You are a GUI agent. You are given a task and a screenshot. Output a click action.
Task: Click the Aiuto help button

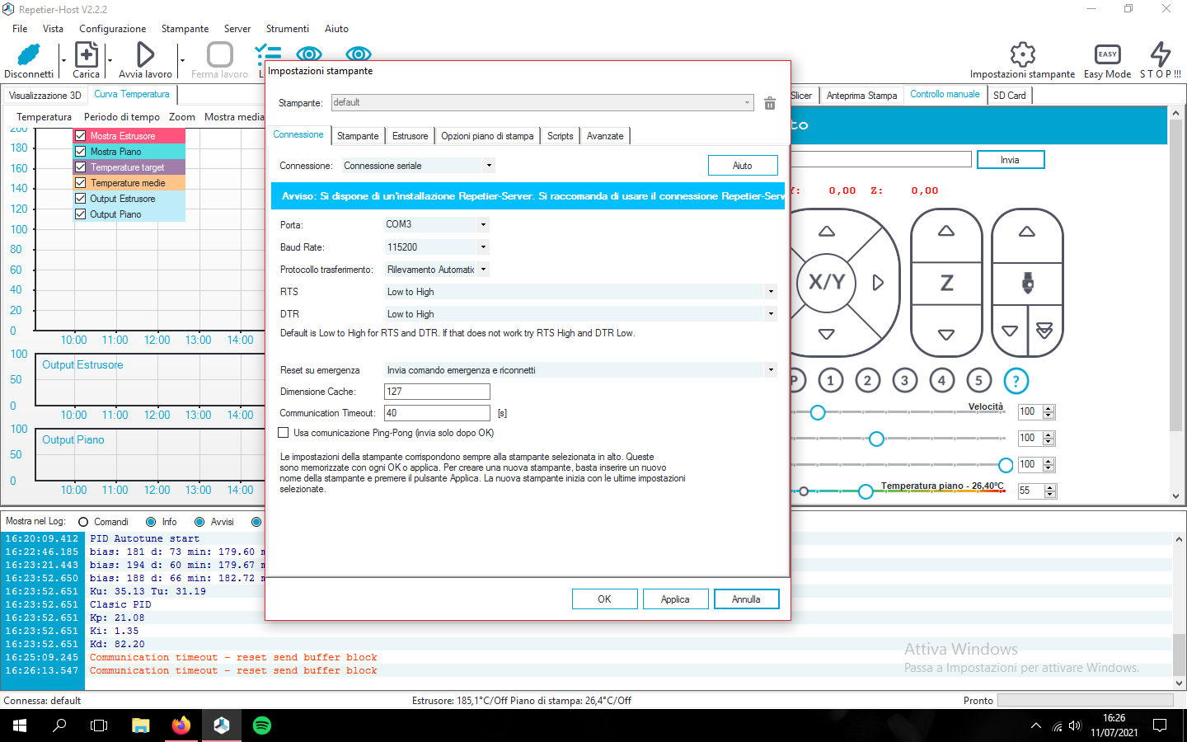(x=743, y=166)
